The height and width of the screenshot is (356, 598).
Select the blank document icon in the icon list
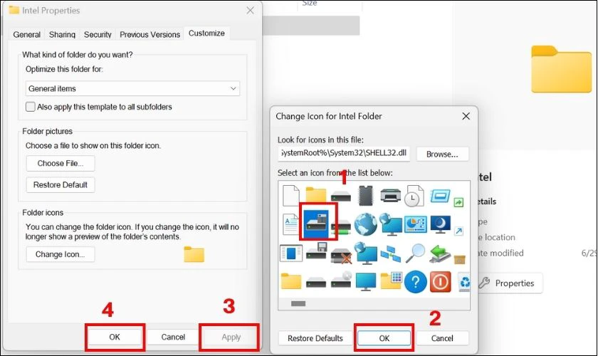pos(291,195)
